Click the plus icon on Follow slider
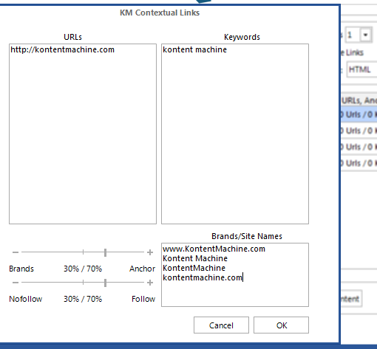 tap(150, 283)
